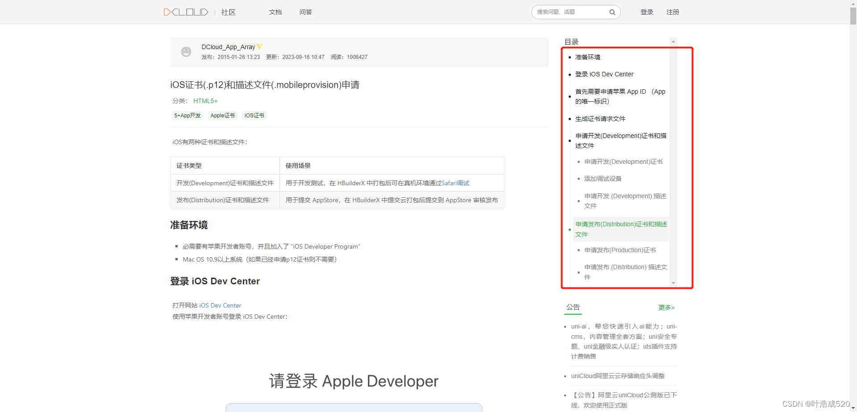Jump to 申请开发(Development)证书 subsection
This screenshot has width=857, height=412.
click(623, 162)
